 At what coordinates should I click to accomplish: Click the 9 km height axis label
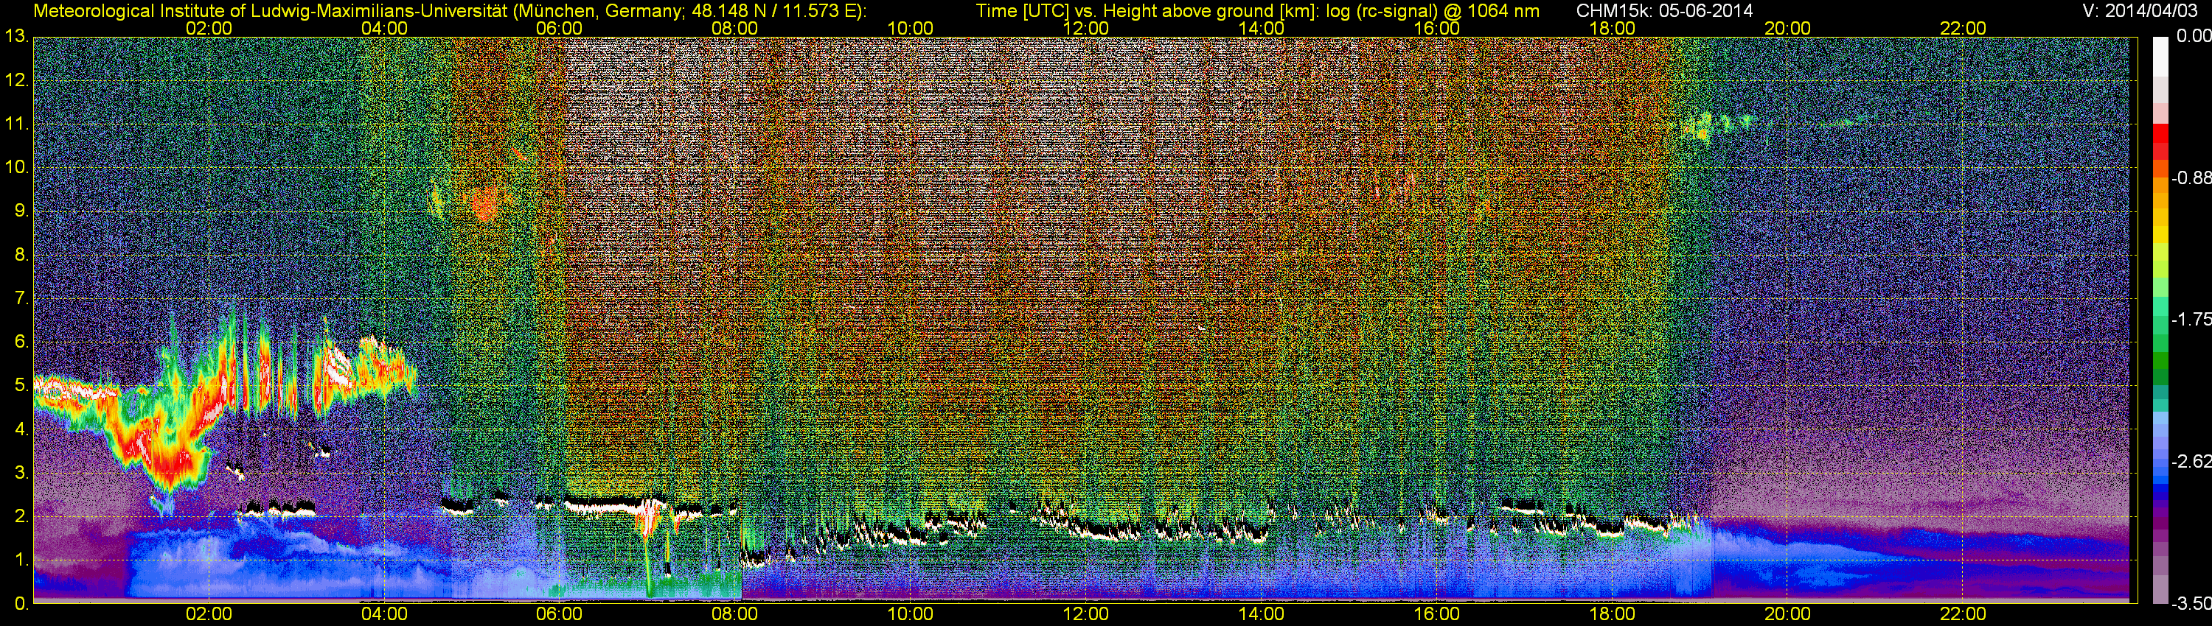click(21, 211)
